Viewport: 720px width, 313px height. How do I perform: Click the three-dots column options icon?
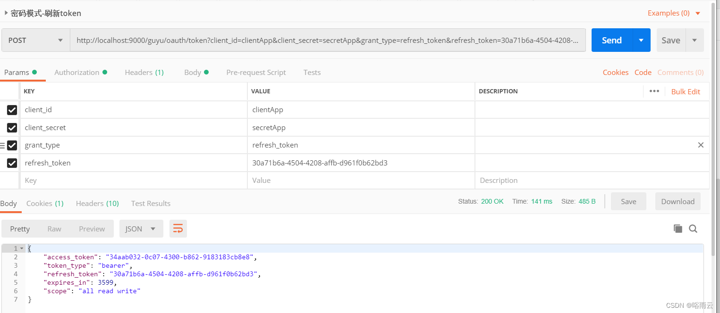click(x=654, y=91)
